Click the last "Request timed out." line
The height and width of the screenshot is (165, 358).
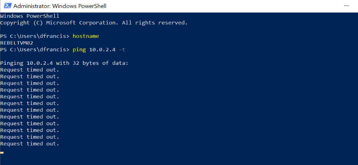(30, 144)
